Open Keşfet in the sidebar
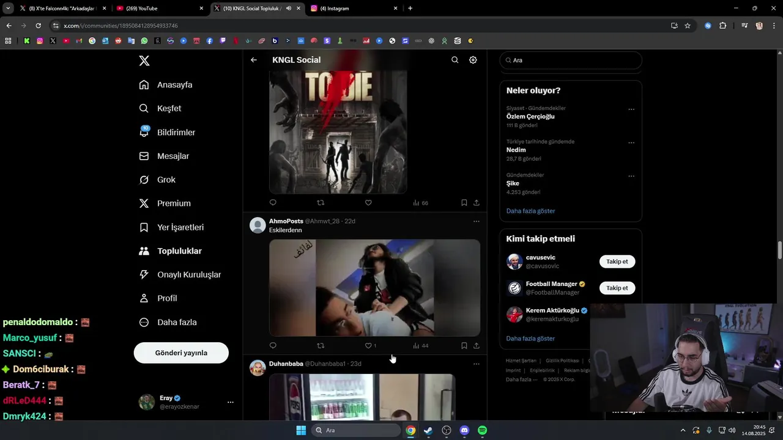This screenshot has height=440, width=783. coord(160,108)
